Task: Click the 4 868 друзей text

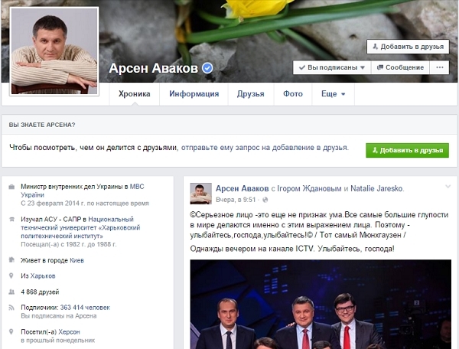Action: [x=40, y=292]
